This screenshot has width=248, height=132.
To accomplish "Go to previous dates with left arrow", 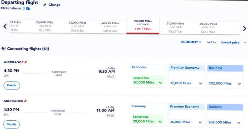I will [x=5, y=27].
